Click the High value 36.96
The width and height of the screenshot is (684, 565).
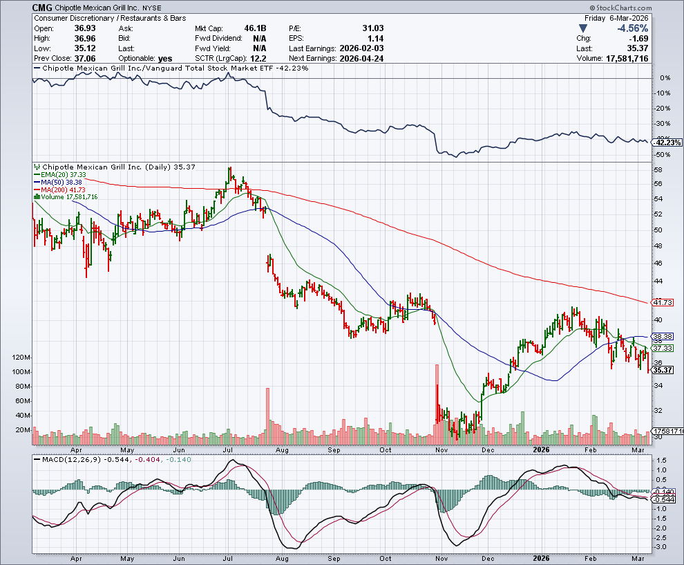point(84,39)
